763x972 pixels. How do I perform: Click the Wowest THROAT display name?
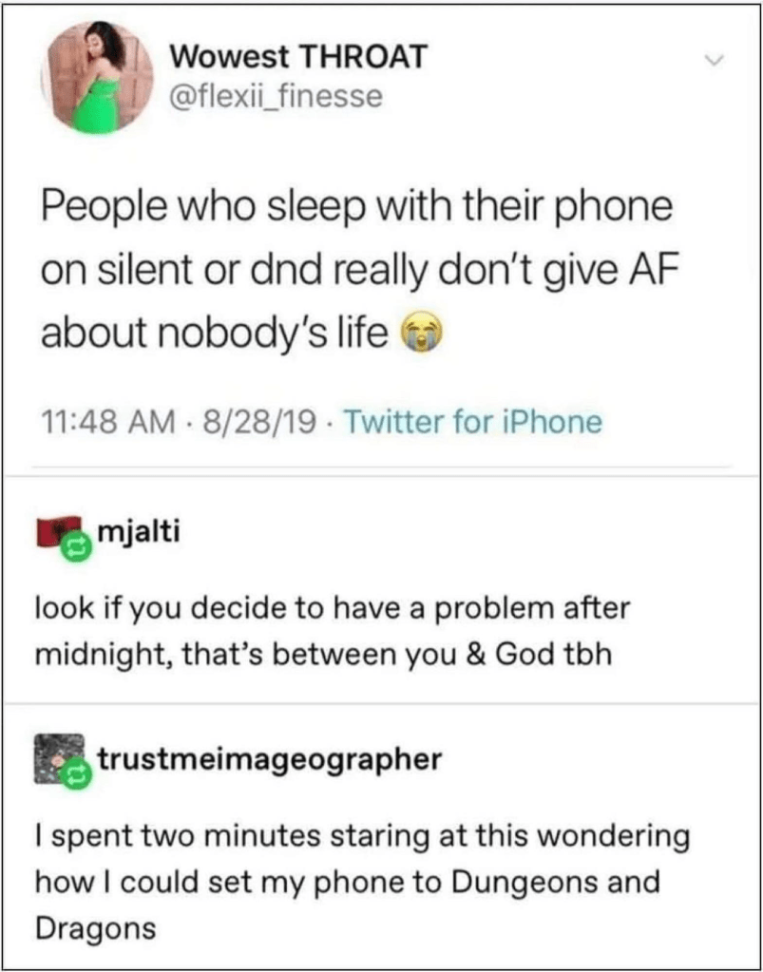click(x=298, y=58)
